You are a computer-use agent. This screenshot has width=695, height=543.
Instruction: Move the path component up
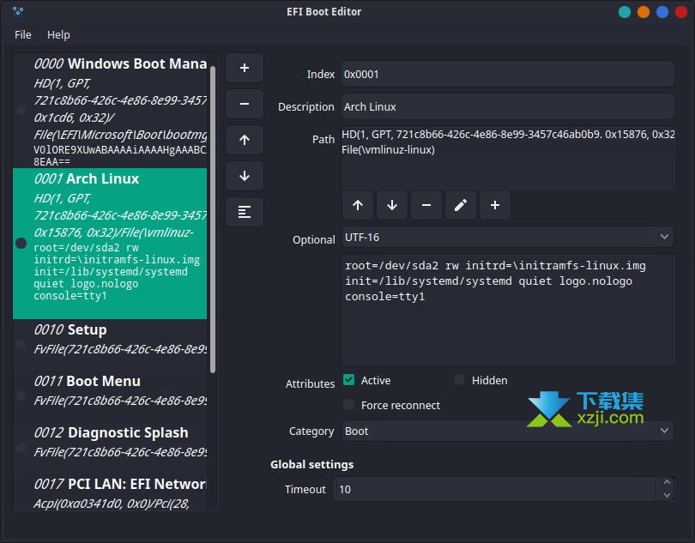click(x=358, y=205)
